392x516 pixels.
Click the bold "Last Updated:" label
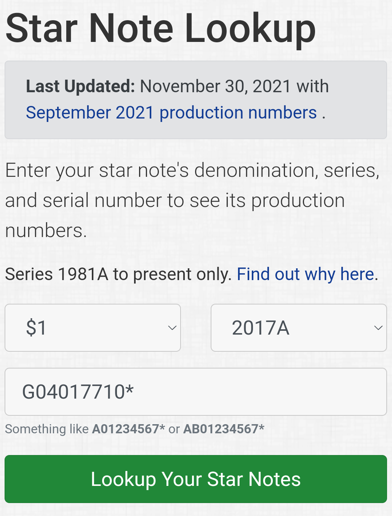80,87
